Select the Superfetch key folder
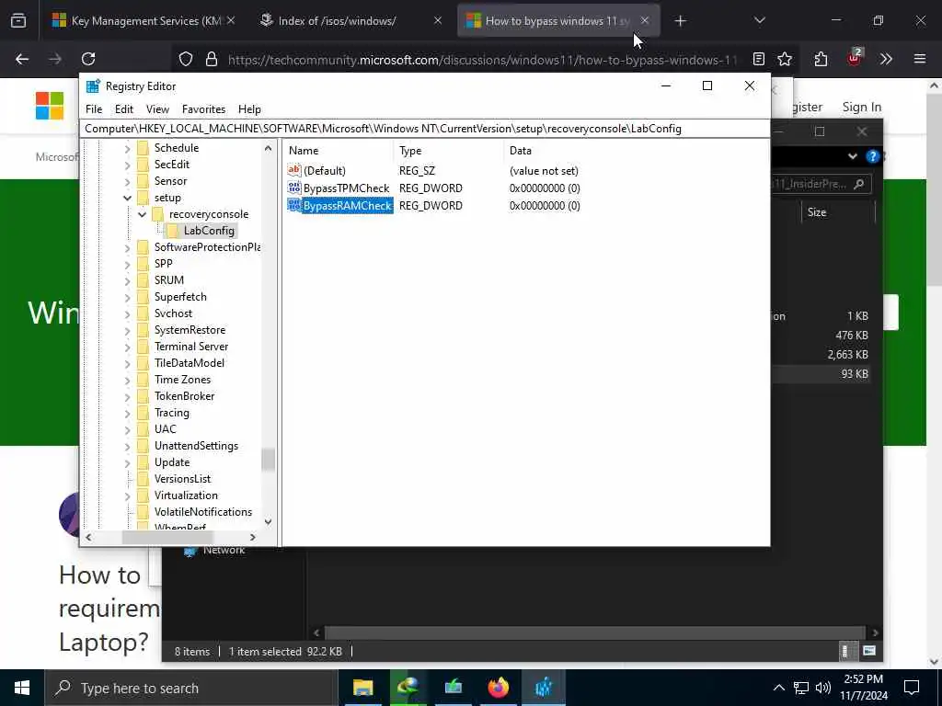Image resolution: width=942 pixels, height=706 pixels. tap(180, 297)
